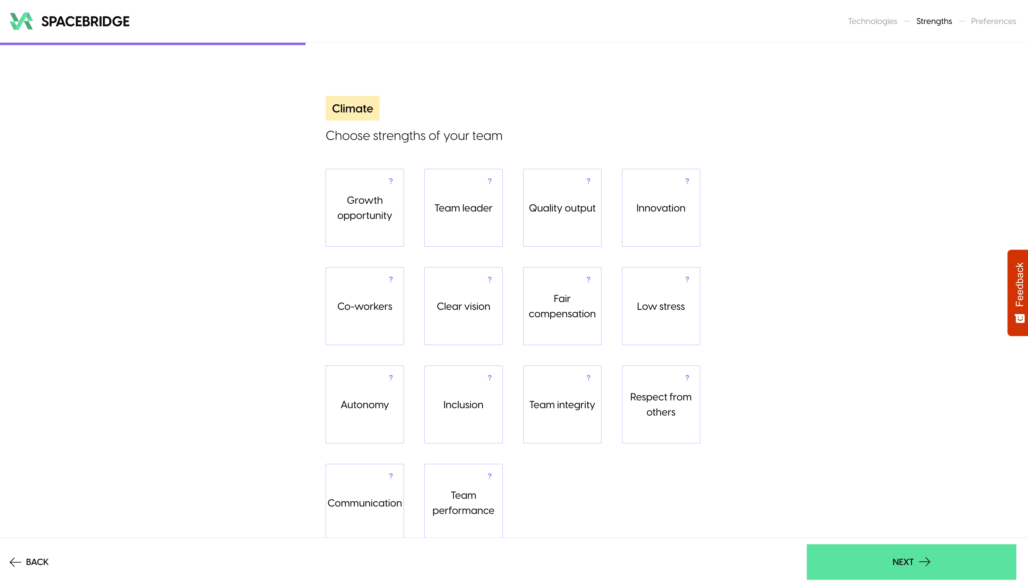Viewport: 1028px width, 583px height.
Task: Click the help icon on Low stress card
Action: 687,280
